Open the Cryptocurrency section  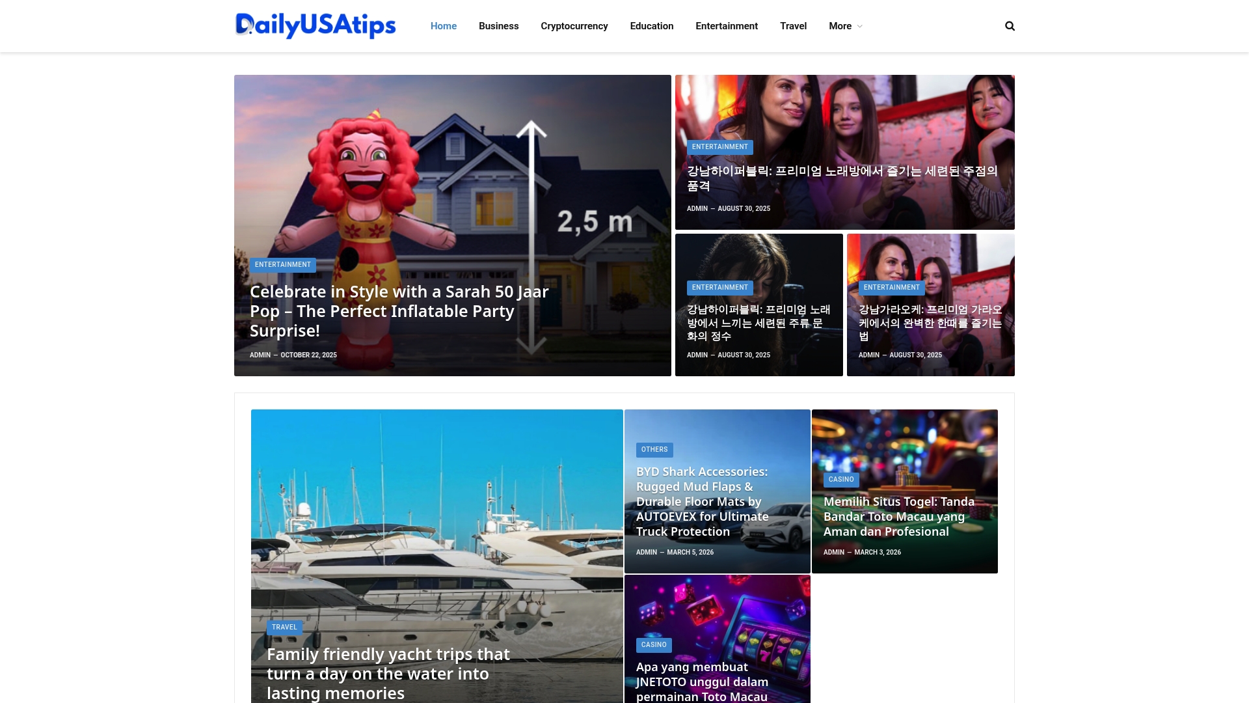click(x=574, y=26)
